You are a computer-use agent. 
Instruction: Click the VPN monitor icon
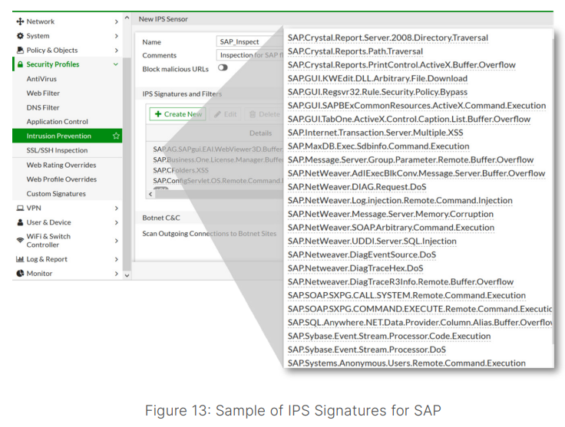(x=20, y=208)
